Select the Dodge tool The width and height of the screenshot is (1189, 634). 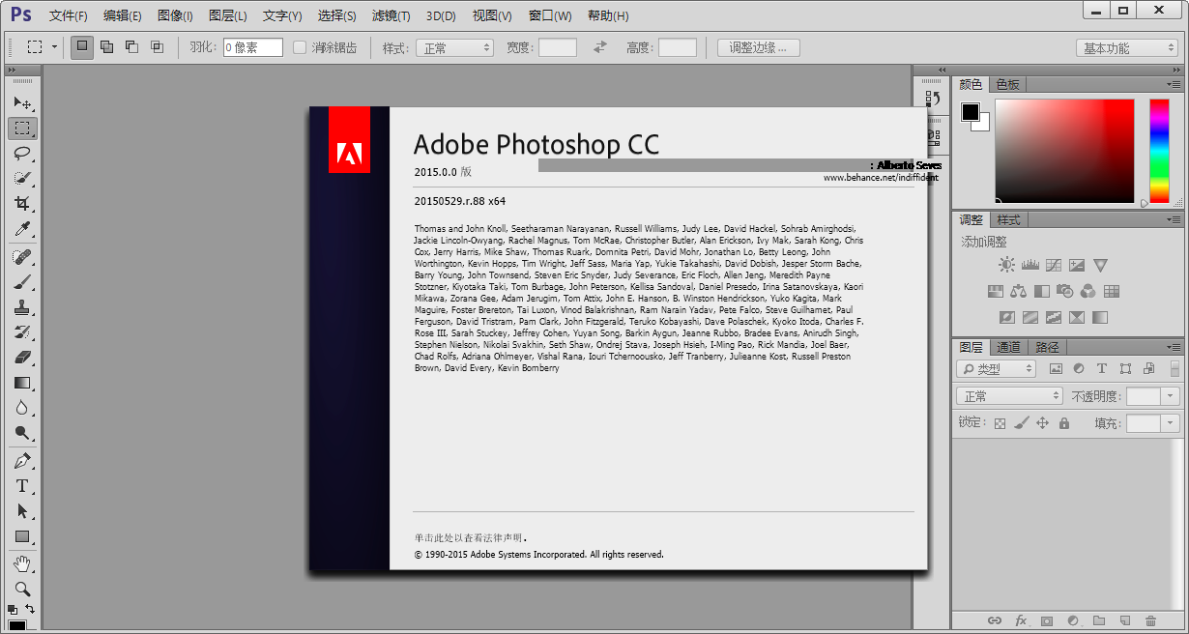[22, 433]
